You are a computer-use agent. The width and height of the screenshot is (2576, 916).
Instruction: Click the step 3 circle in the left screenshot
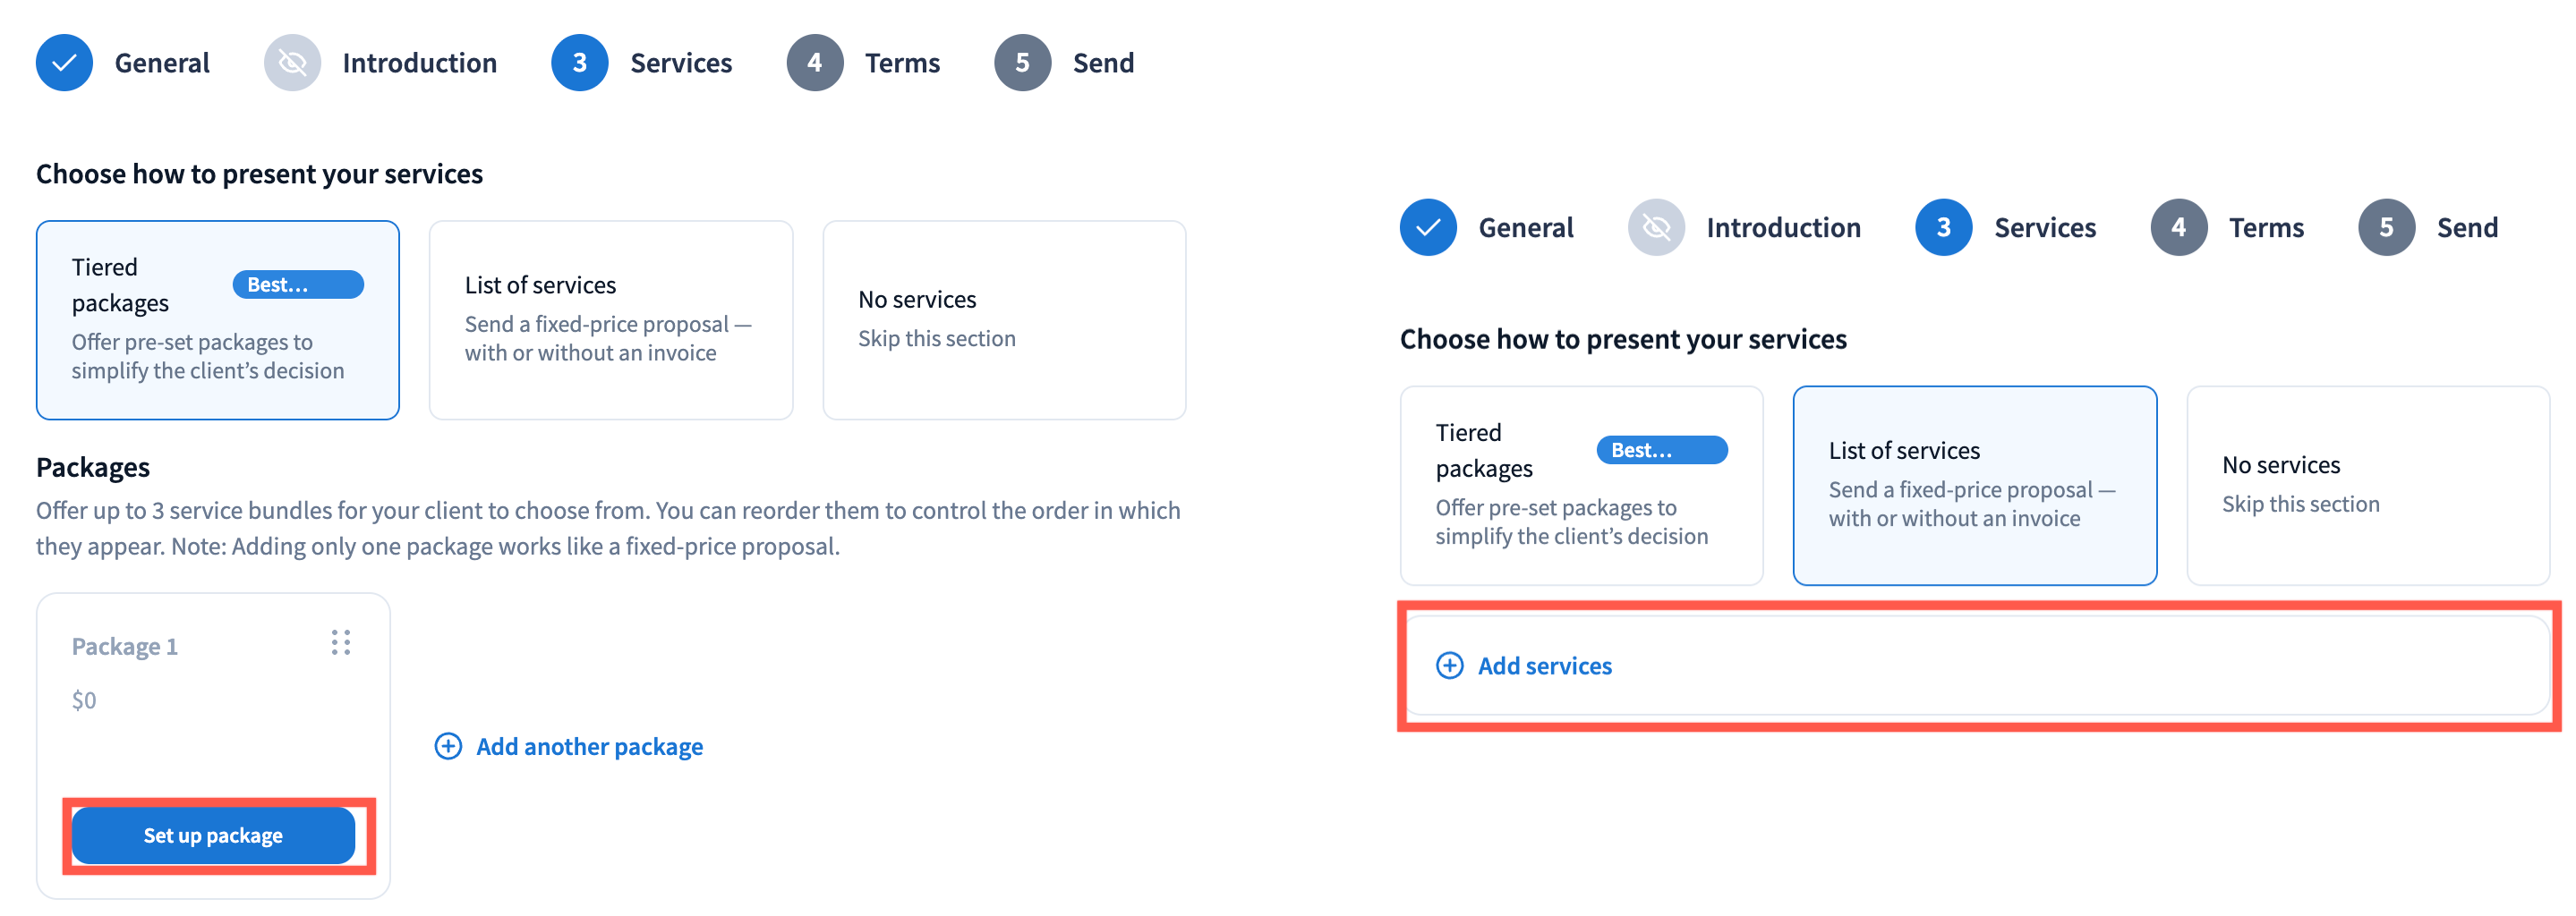[x=579, y=63]
